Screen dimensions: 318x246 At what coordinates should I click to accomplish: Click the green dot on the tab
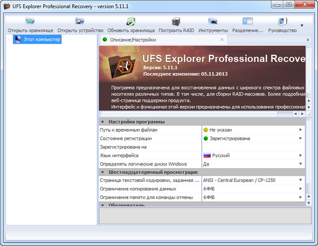point(105,40)
